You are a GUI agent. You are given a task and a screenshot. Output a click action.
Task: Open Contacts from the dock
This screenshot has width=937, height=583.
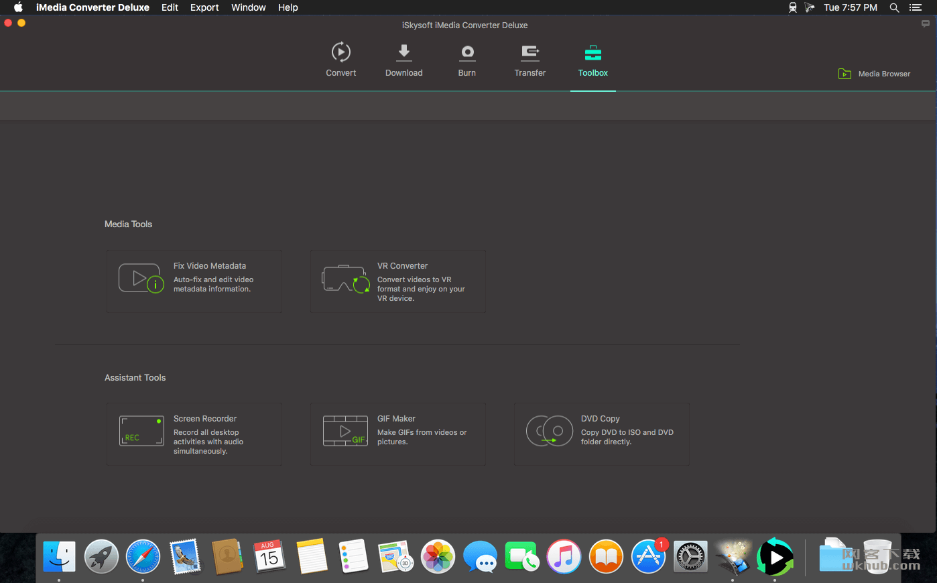[227, 557]
